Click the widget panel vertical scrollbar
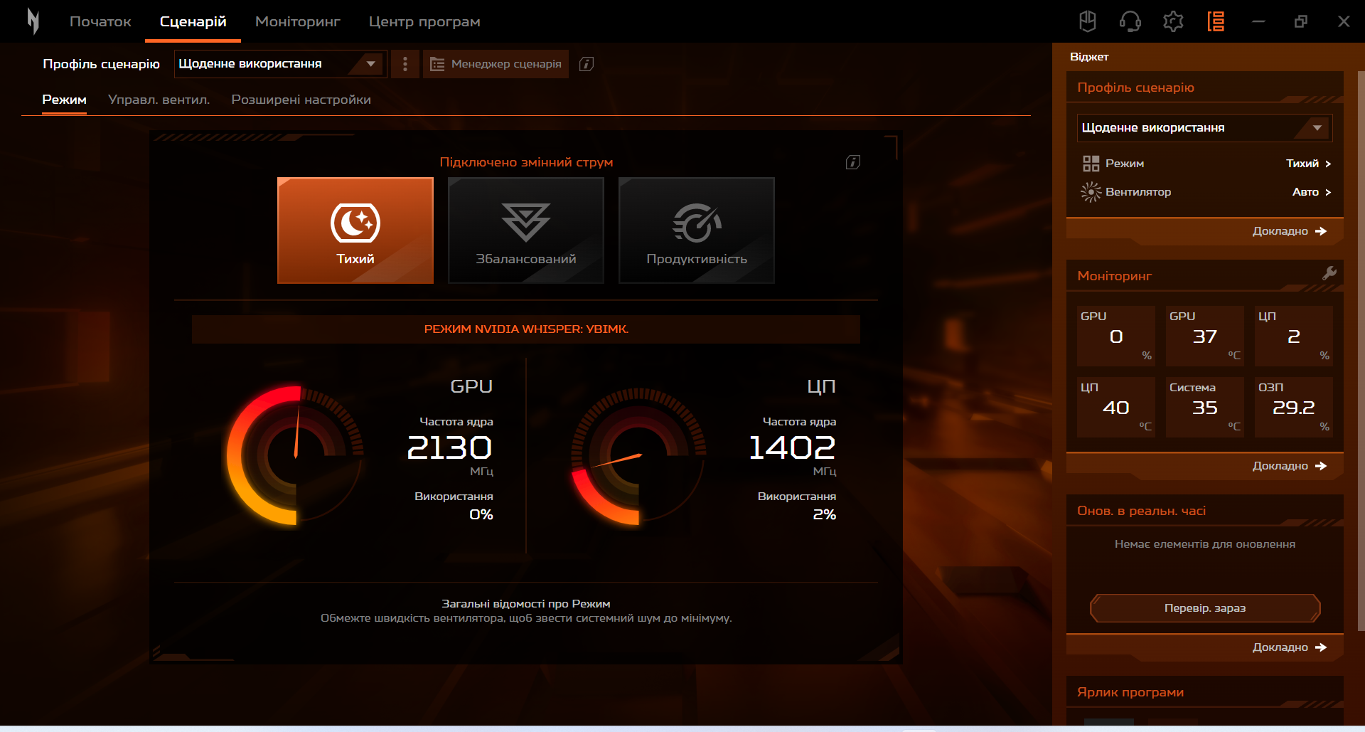1365x732 pixels. pos(1361,350)
